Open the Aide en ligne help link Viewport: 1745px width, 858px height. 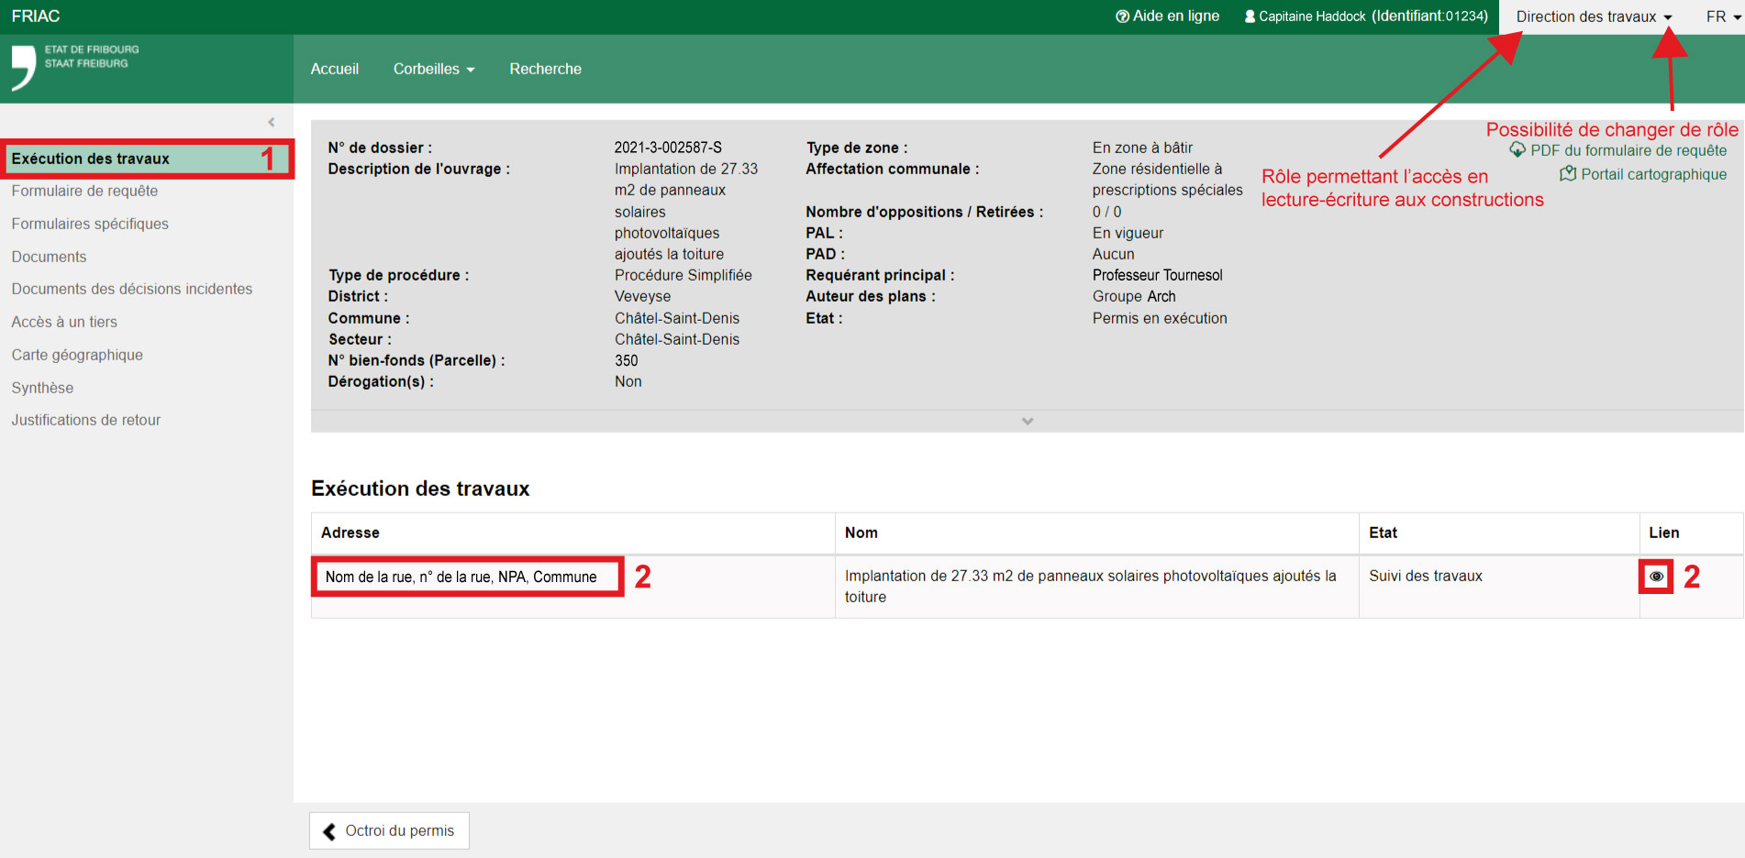(1167, 16)
